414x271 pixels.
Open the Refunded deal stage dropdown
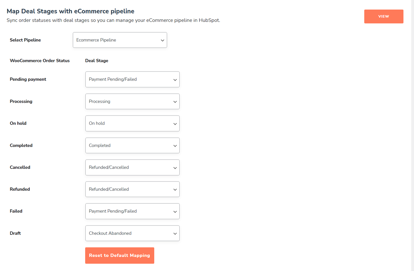click(x=132, y=189)
